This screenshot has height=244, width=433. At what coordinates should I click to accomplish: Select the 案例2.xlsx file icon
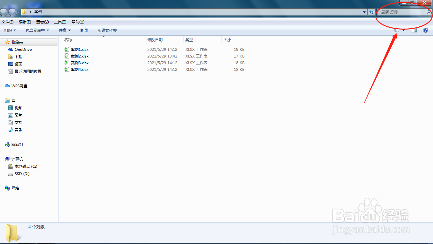click(x=66, y=56)
